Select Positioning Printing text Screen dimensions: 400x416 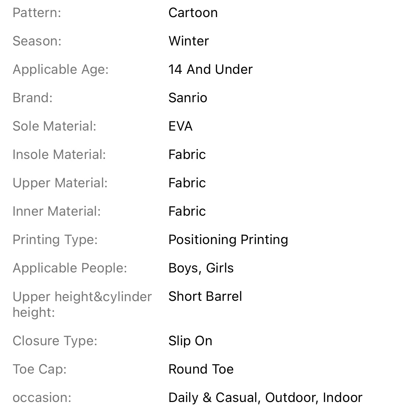tap(228, 240)
